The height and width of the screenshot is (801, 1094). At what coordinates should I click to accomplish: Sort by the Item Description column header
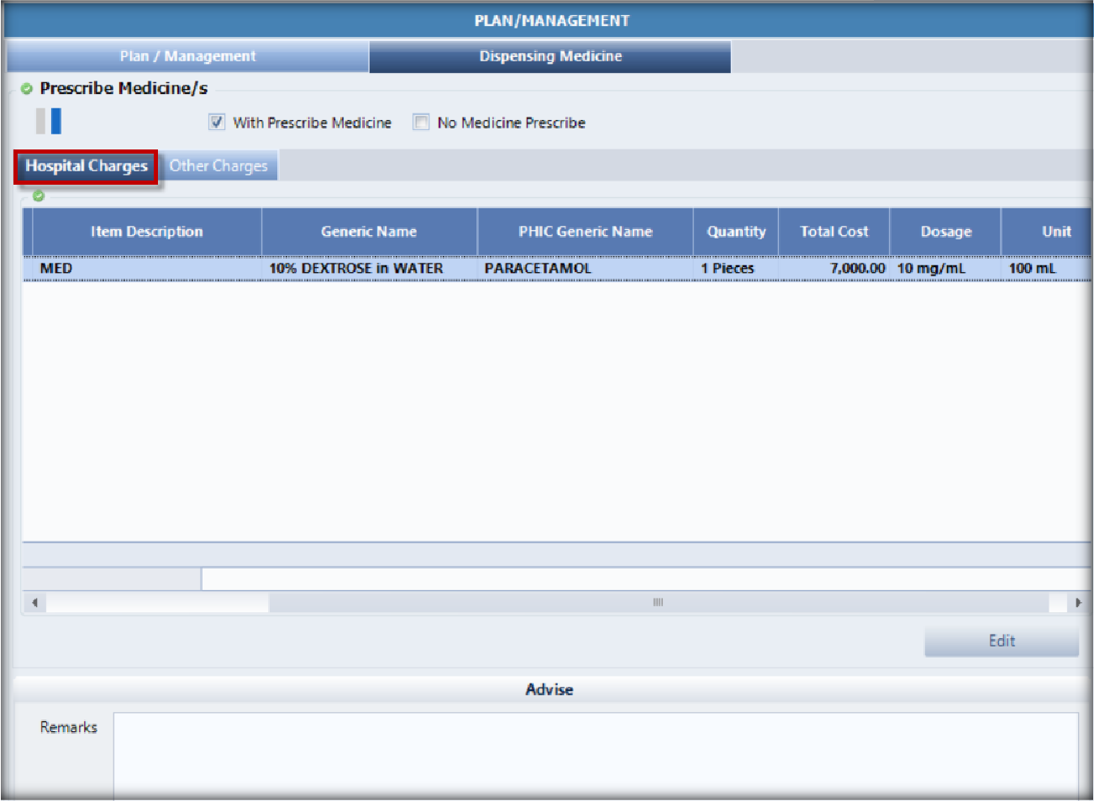[x=147, y=232]
